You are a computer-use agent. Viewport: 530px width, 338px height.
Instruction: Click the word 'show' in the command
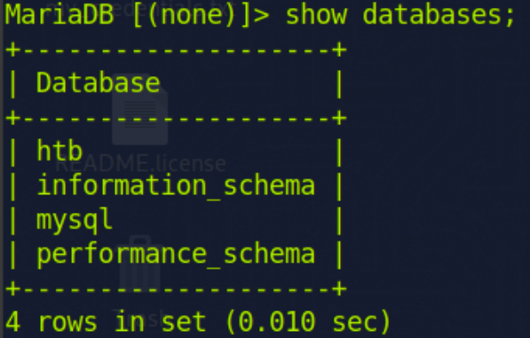coord(316,14)
